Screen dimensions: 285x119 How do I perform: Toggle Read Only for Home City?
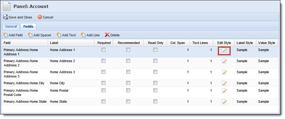coord(155,83)
